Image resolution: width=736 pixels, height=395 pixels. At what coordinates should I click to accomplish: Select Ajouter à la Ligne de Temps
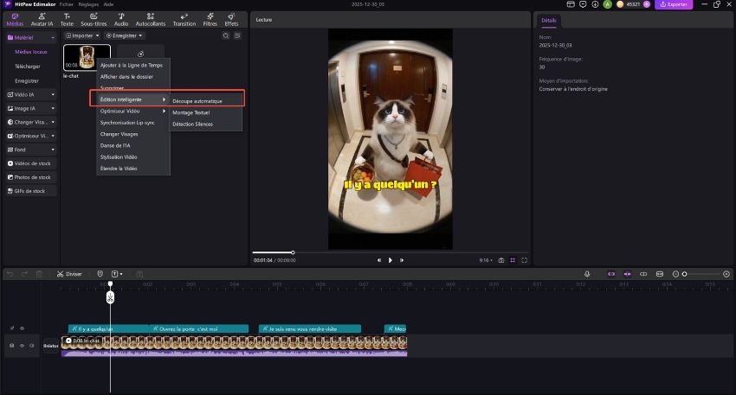133,65
